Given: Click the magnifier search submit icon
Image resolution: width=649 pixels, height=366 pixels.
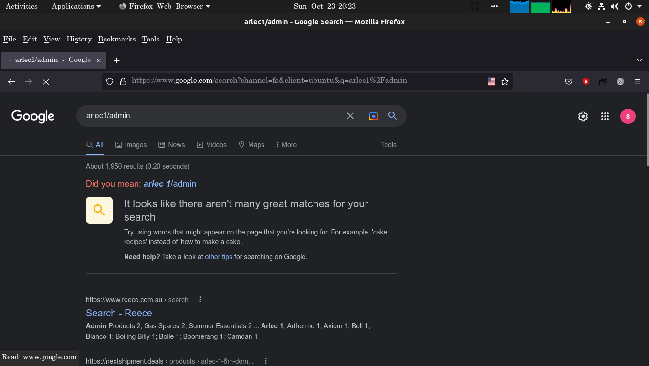Looking at the screenshot, I should coord(392,116).
